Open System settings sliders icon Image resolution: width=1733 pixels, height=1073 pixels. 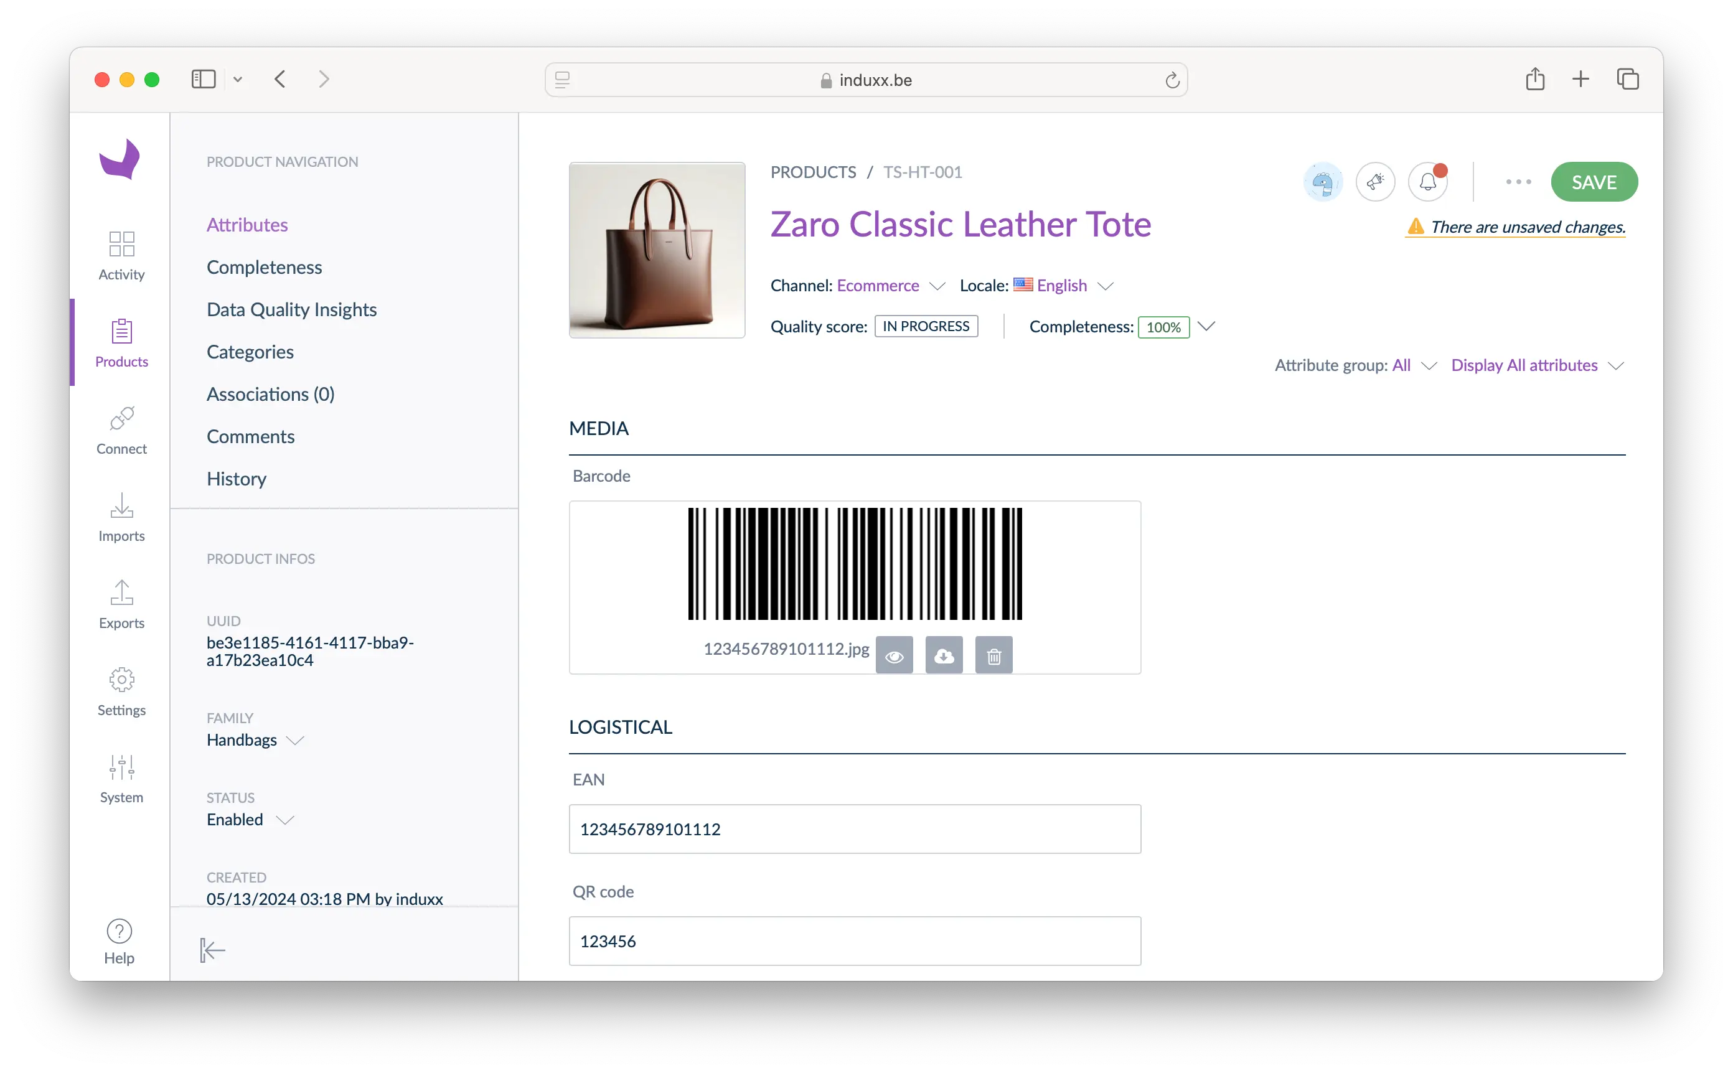pos(121,767)
